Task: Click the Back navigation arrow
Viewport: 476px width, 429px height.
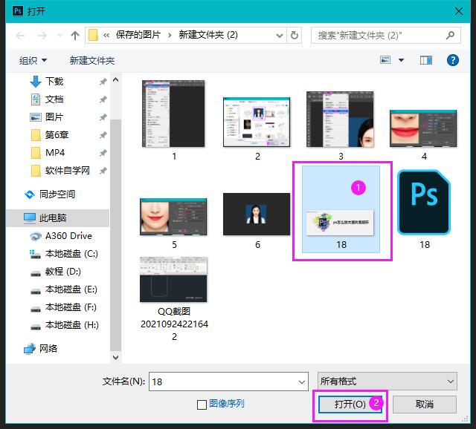Action: 20,36
